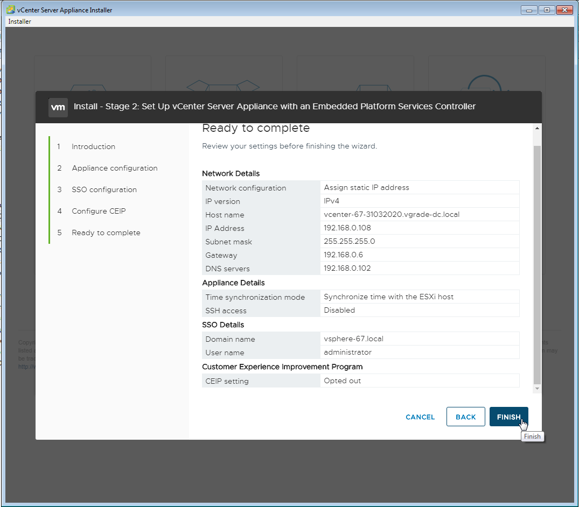Click the CEIP setting Opted out value
579x507 pixels.
click(342, 381)
